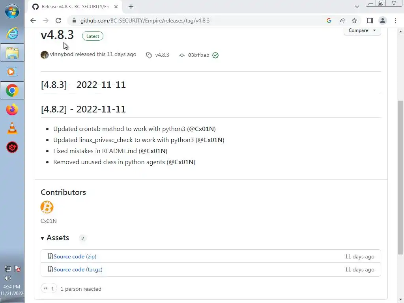This screenshot has height=303, width=404.
Task: Download Source code (tar.gz)
Action: [78, 269]
